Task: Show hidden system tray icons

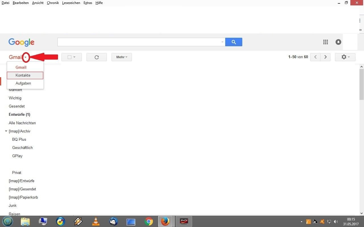Action: pyautogui.click(x=301, y=222)
